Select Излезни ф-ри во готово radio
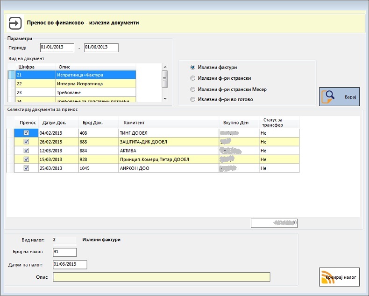The height and width of the screenshot is (296, 369). tap(192, 99)
